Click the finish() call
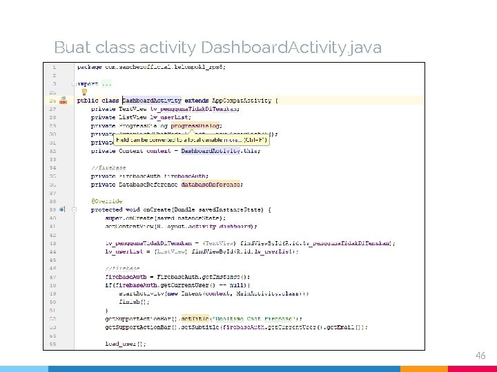Image resolution: width=497 pixels, height=372 pixels. [x=134, y=302]
